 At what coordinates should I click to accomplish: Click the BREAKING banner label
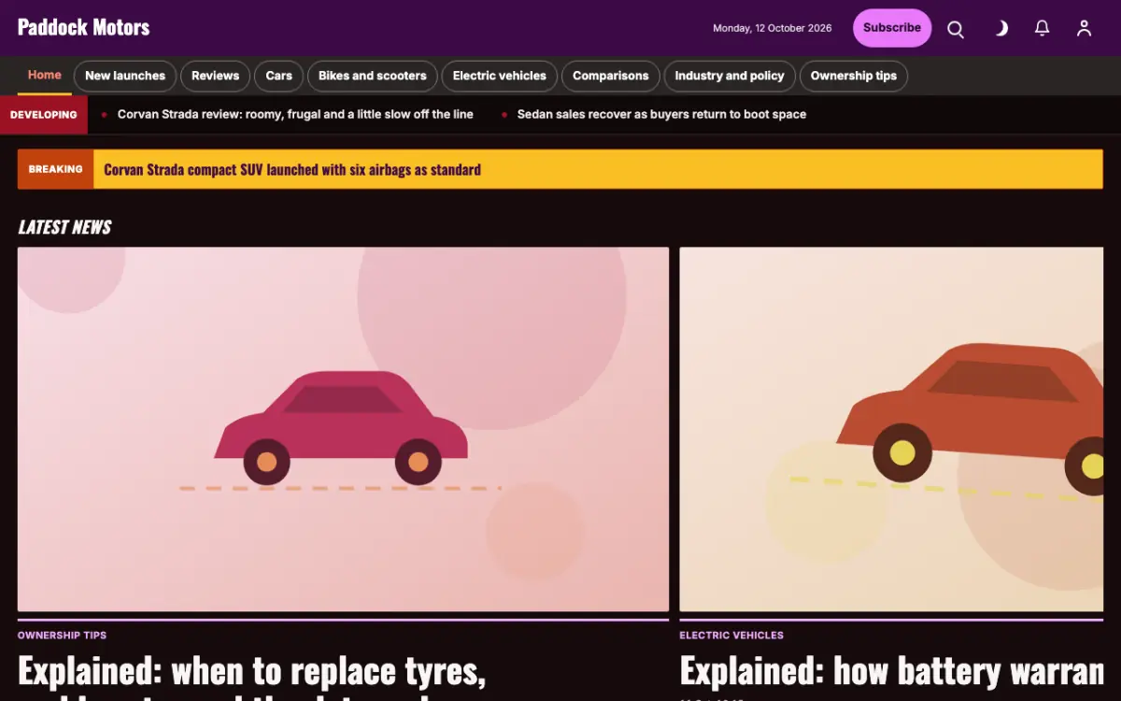coord(56,169)
